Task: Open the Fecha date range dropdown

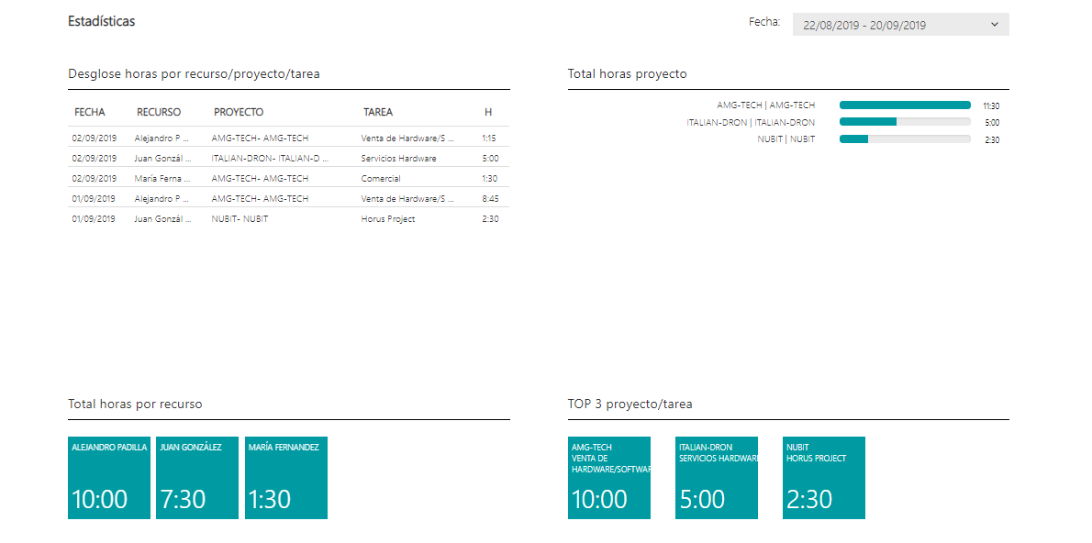Action: pyautogui.click(x=900, y=25)
